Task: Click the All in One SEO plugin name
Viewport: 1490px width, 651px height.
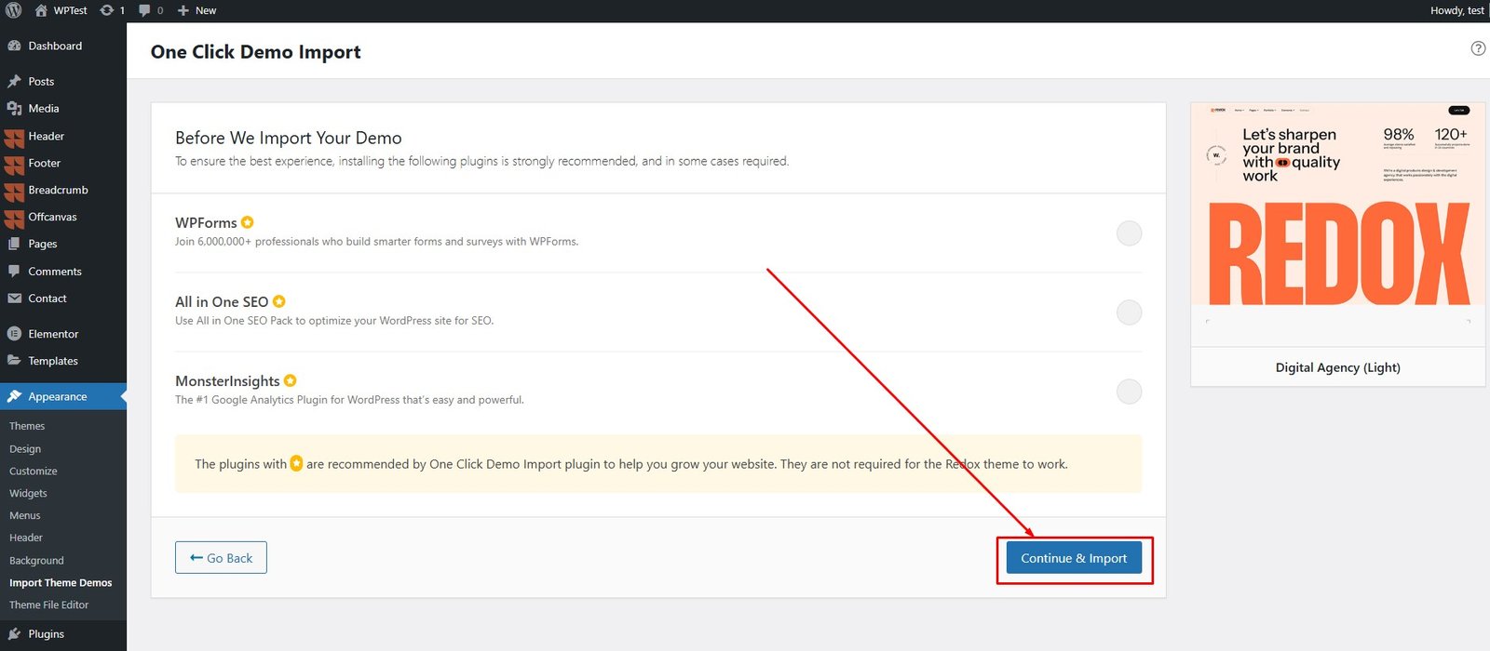Action: tap(222, 302)
